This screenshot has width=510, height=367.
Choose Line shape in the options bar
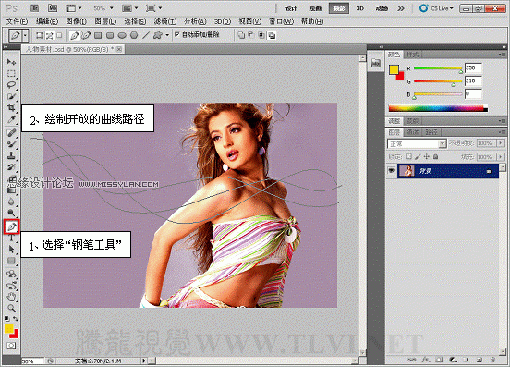(x=146, y=35)
